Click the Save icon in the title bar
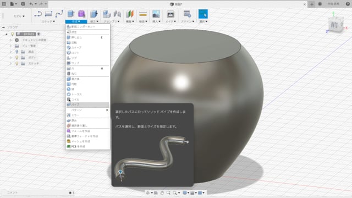Screen dimensions: 352x198 tap(23, 4)
